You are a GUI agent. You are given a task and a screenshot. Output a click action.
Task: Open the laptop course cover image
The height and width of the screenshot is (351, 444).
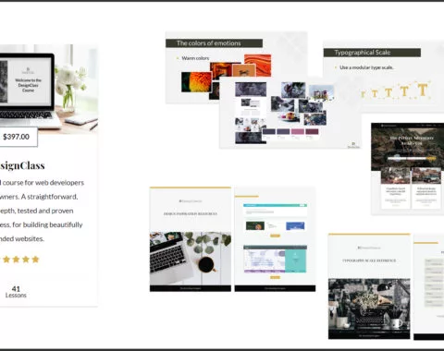[49, 90]
